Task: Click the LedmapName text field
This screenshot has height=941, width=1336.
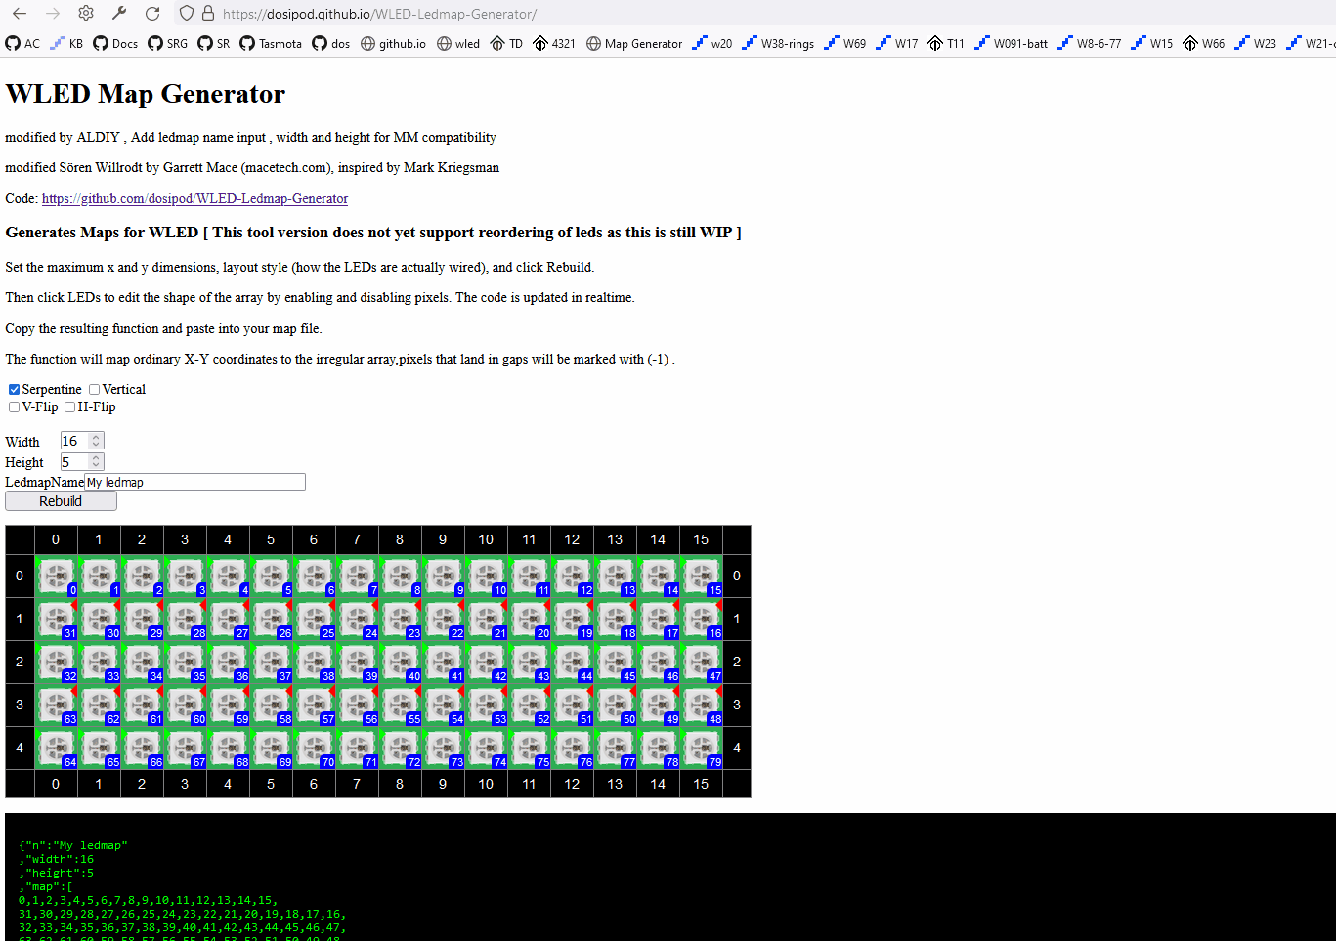Action: tap(194, 482)
